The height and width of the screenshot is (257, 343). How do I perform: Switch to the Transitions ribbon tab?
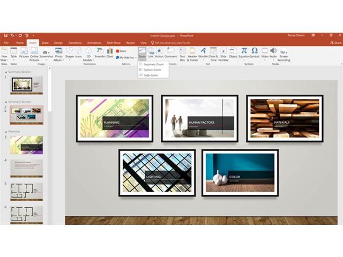coord(75,42)
